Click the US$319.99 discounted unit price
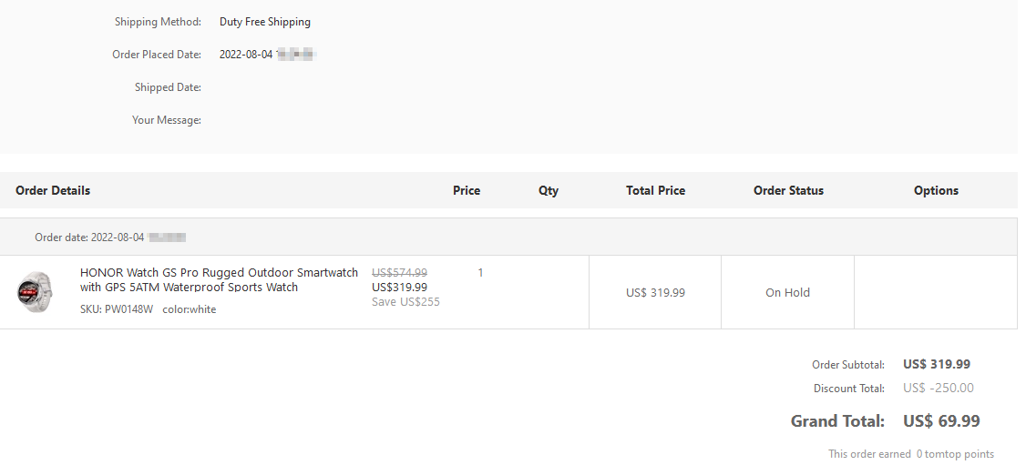 click(400, 287)
